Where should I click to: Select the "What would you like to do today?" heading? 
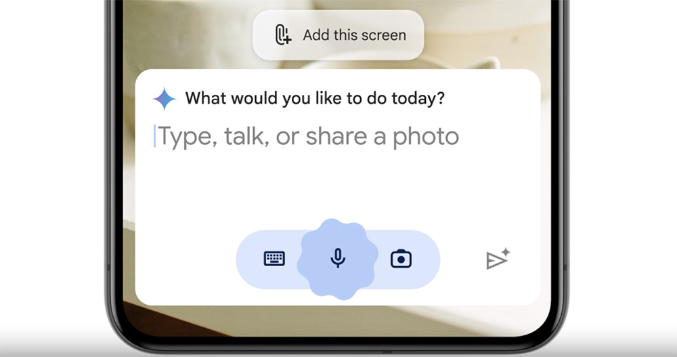[315, 98]
